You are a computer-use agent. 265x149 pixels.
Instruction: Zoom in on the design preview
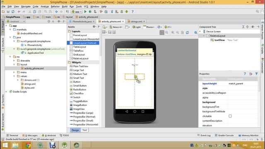(x=173, y=32)
